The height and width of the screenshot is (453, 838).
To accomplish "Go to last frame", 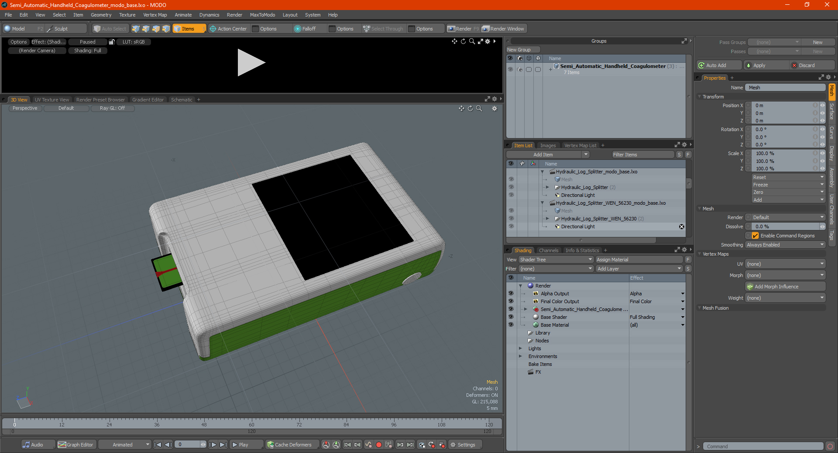I will (x=223, y=445).
